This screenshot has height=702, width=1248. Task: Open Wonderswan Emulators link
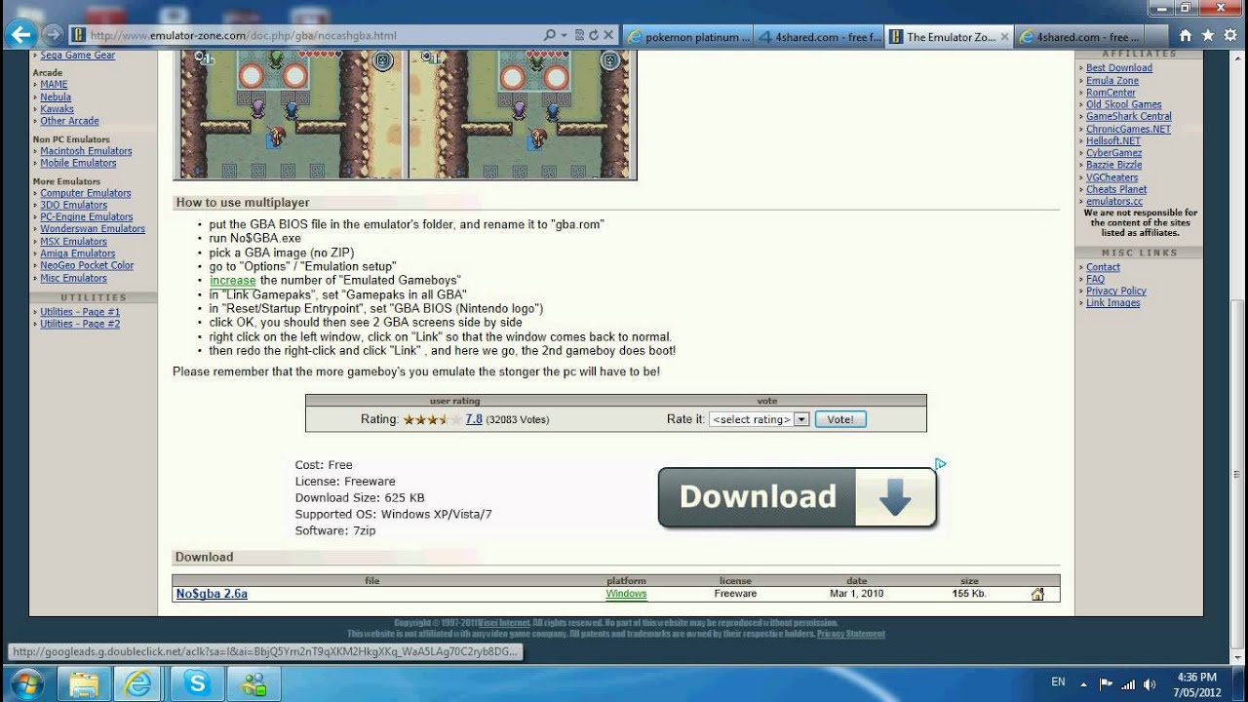click(93, 229)
